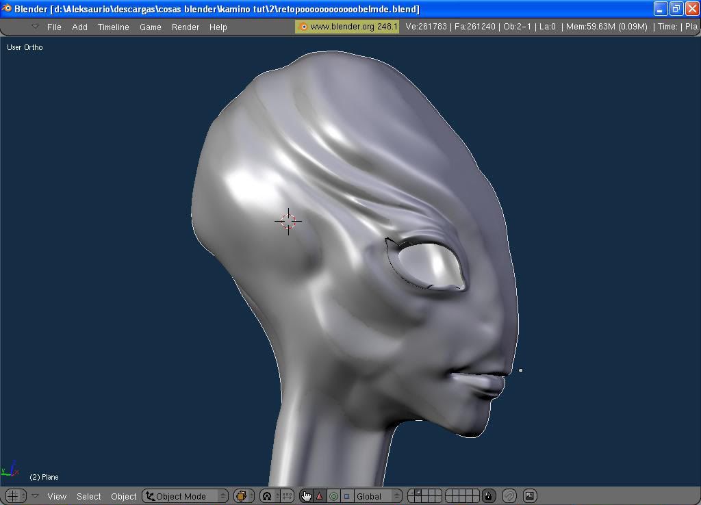
Task: Open the Render menu
Action: pos(185,27)
